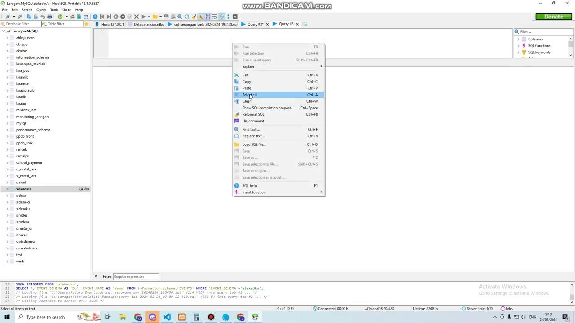
Task: Click the Load SQL file folder icon
Action: (x=155, y=17)
